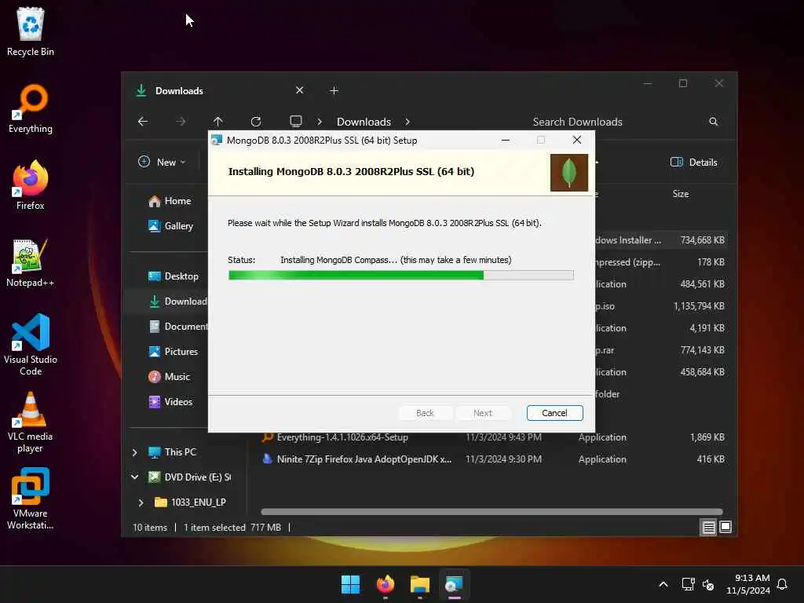The image size is (804, 603).
Task: Expand the This PC tree node
Action: (135, 452)
